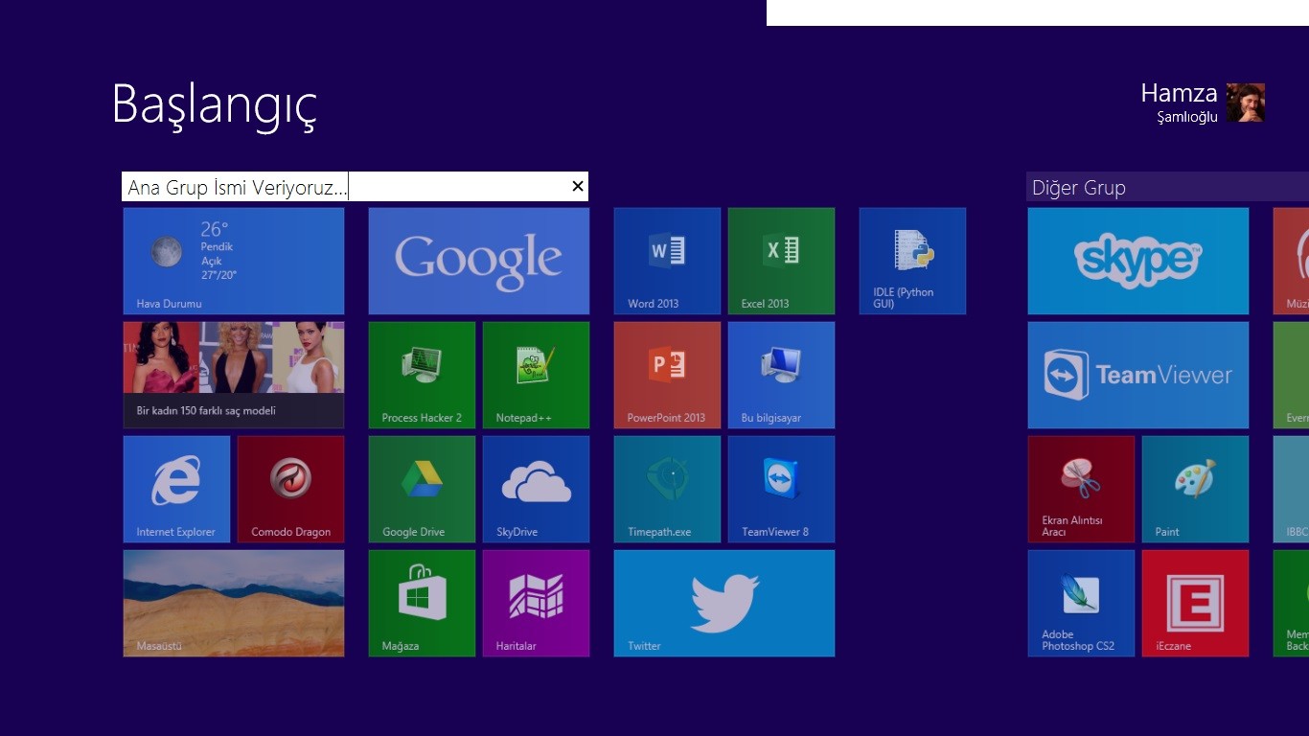Viewport: 1309px width, 736px height.
Task: Launch the Paint tile
Action: [1195, 489]
